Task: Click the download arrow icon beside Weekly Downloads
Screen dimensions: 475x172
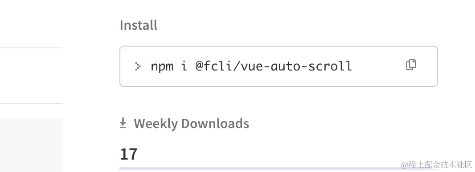Action: point(123,123)
